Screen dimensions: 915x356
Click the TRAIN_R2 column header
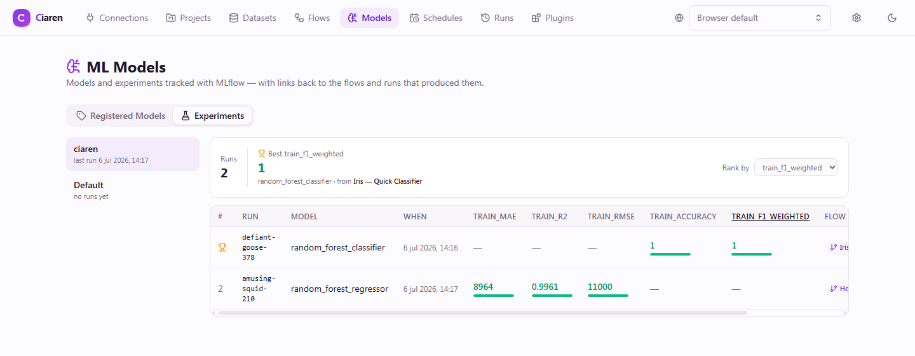(549, 216)
